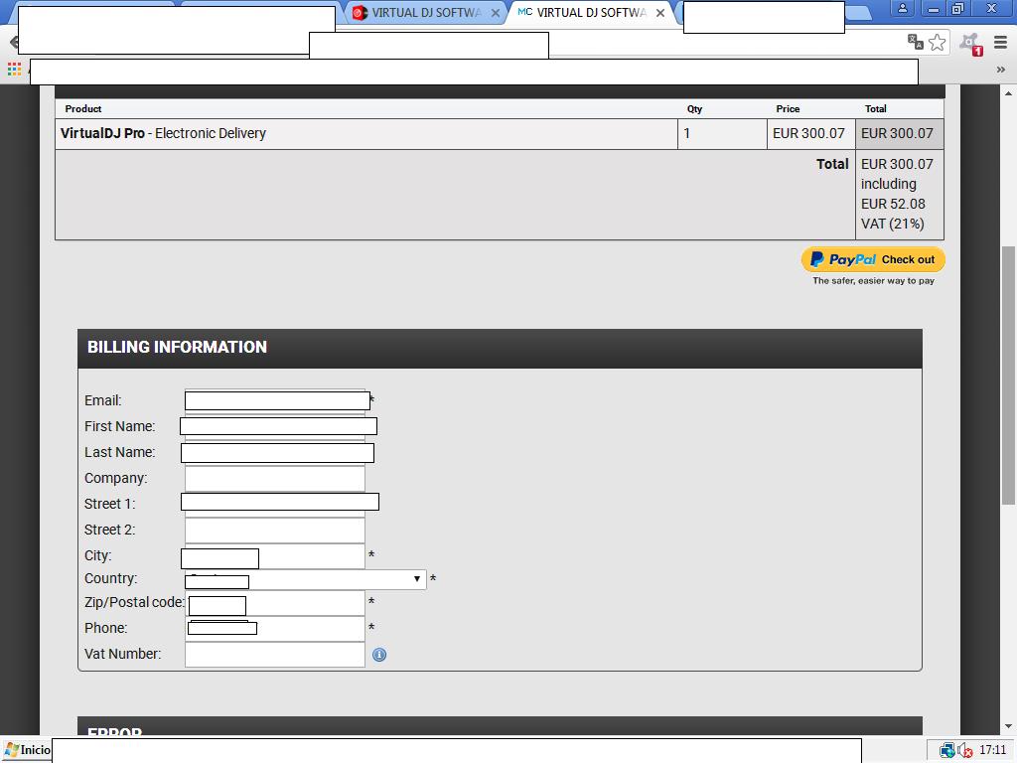Click the Vat Number info icon
Image resolution: width=1017 pixels, height=763 pixels.
pyautogui.click(x=379, y=655)
